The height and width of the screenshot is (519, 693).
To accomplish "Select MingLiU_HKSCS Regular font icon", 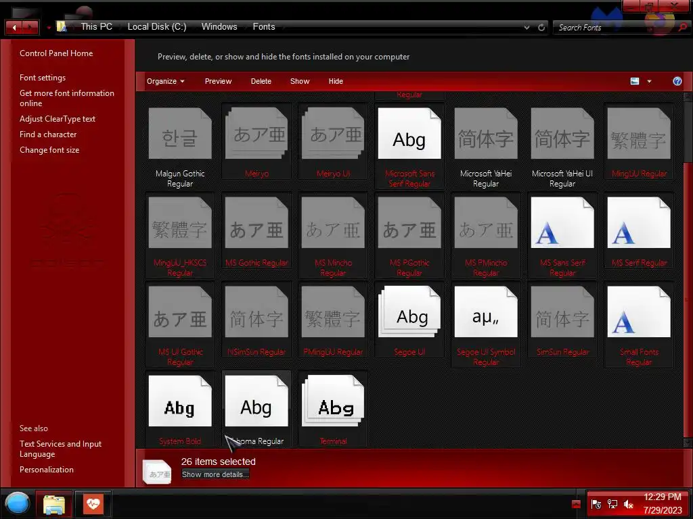I will (x=180, y=223).
